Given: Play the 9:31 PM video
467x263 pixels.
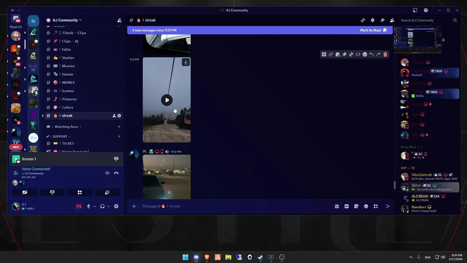Looking at the screenshot, I should pos(167,100).
